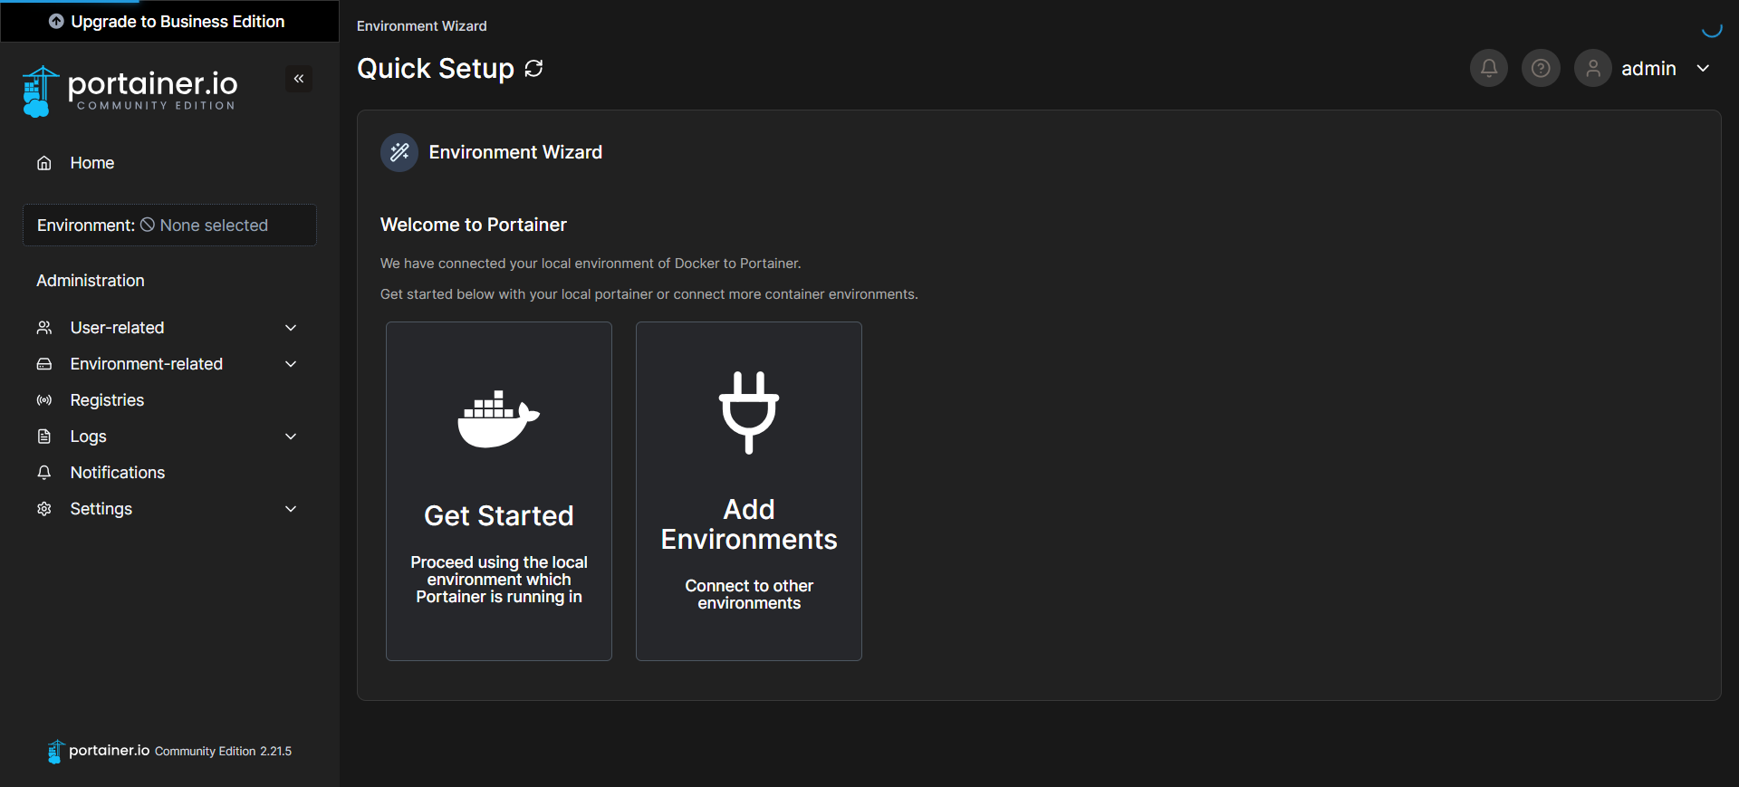Click 'We have connected your local environment' text
The width and height of the screenshot is (1739, 787).
tap(591, 264)
